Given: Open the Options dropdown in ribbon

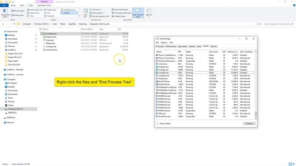Looking at the screenshot, I should [149, 13].
